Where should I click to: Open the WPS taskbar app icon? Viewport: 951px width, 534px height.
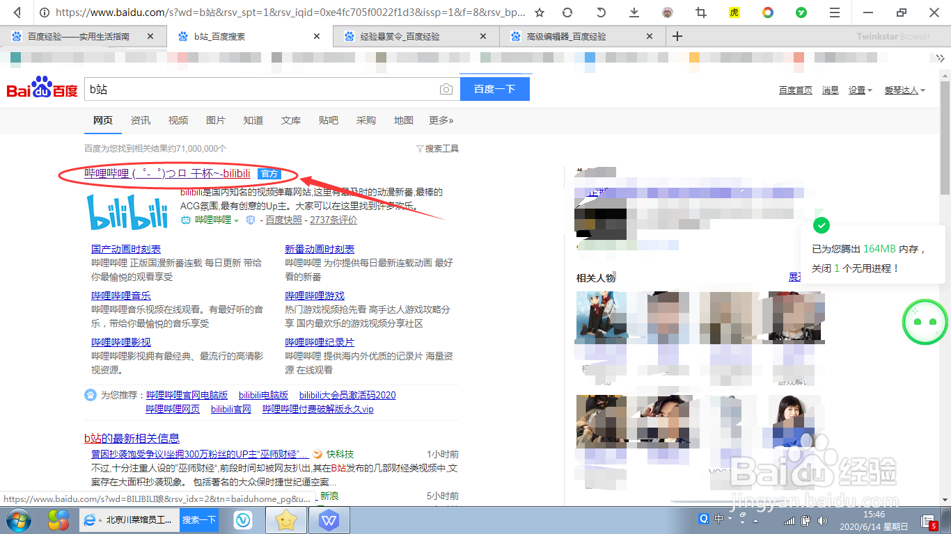329,519
